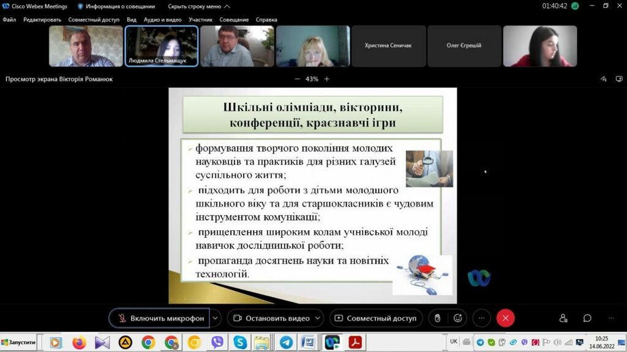Click the raise hand gesture icon

437,318
